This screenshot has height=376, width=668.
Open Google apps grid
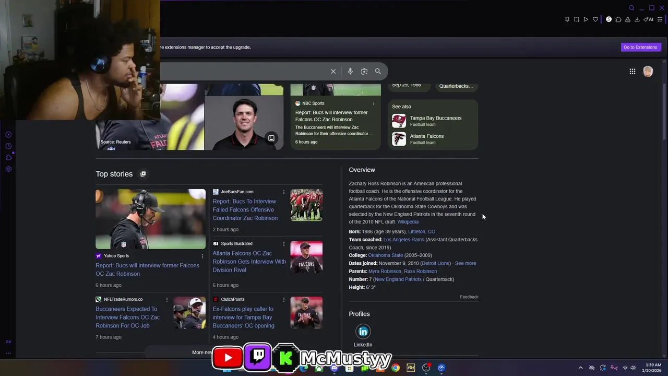pos(633,72)
